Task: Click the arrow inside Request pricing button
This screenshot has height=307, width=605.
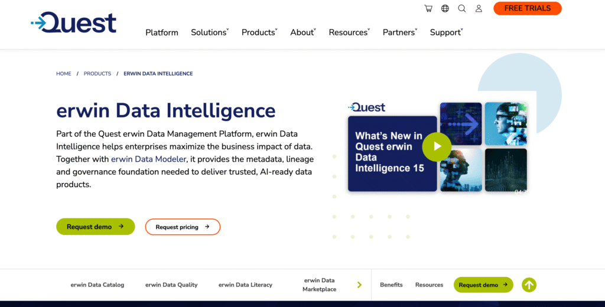Action: pyautogui.click(x=207, y=227)
